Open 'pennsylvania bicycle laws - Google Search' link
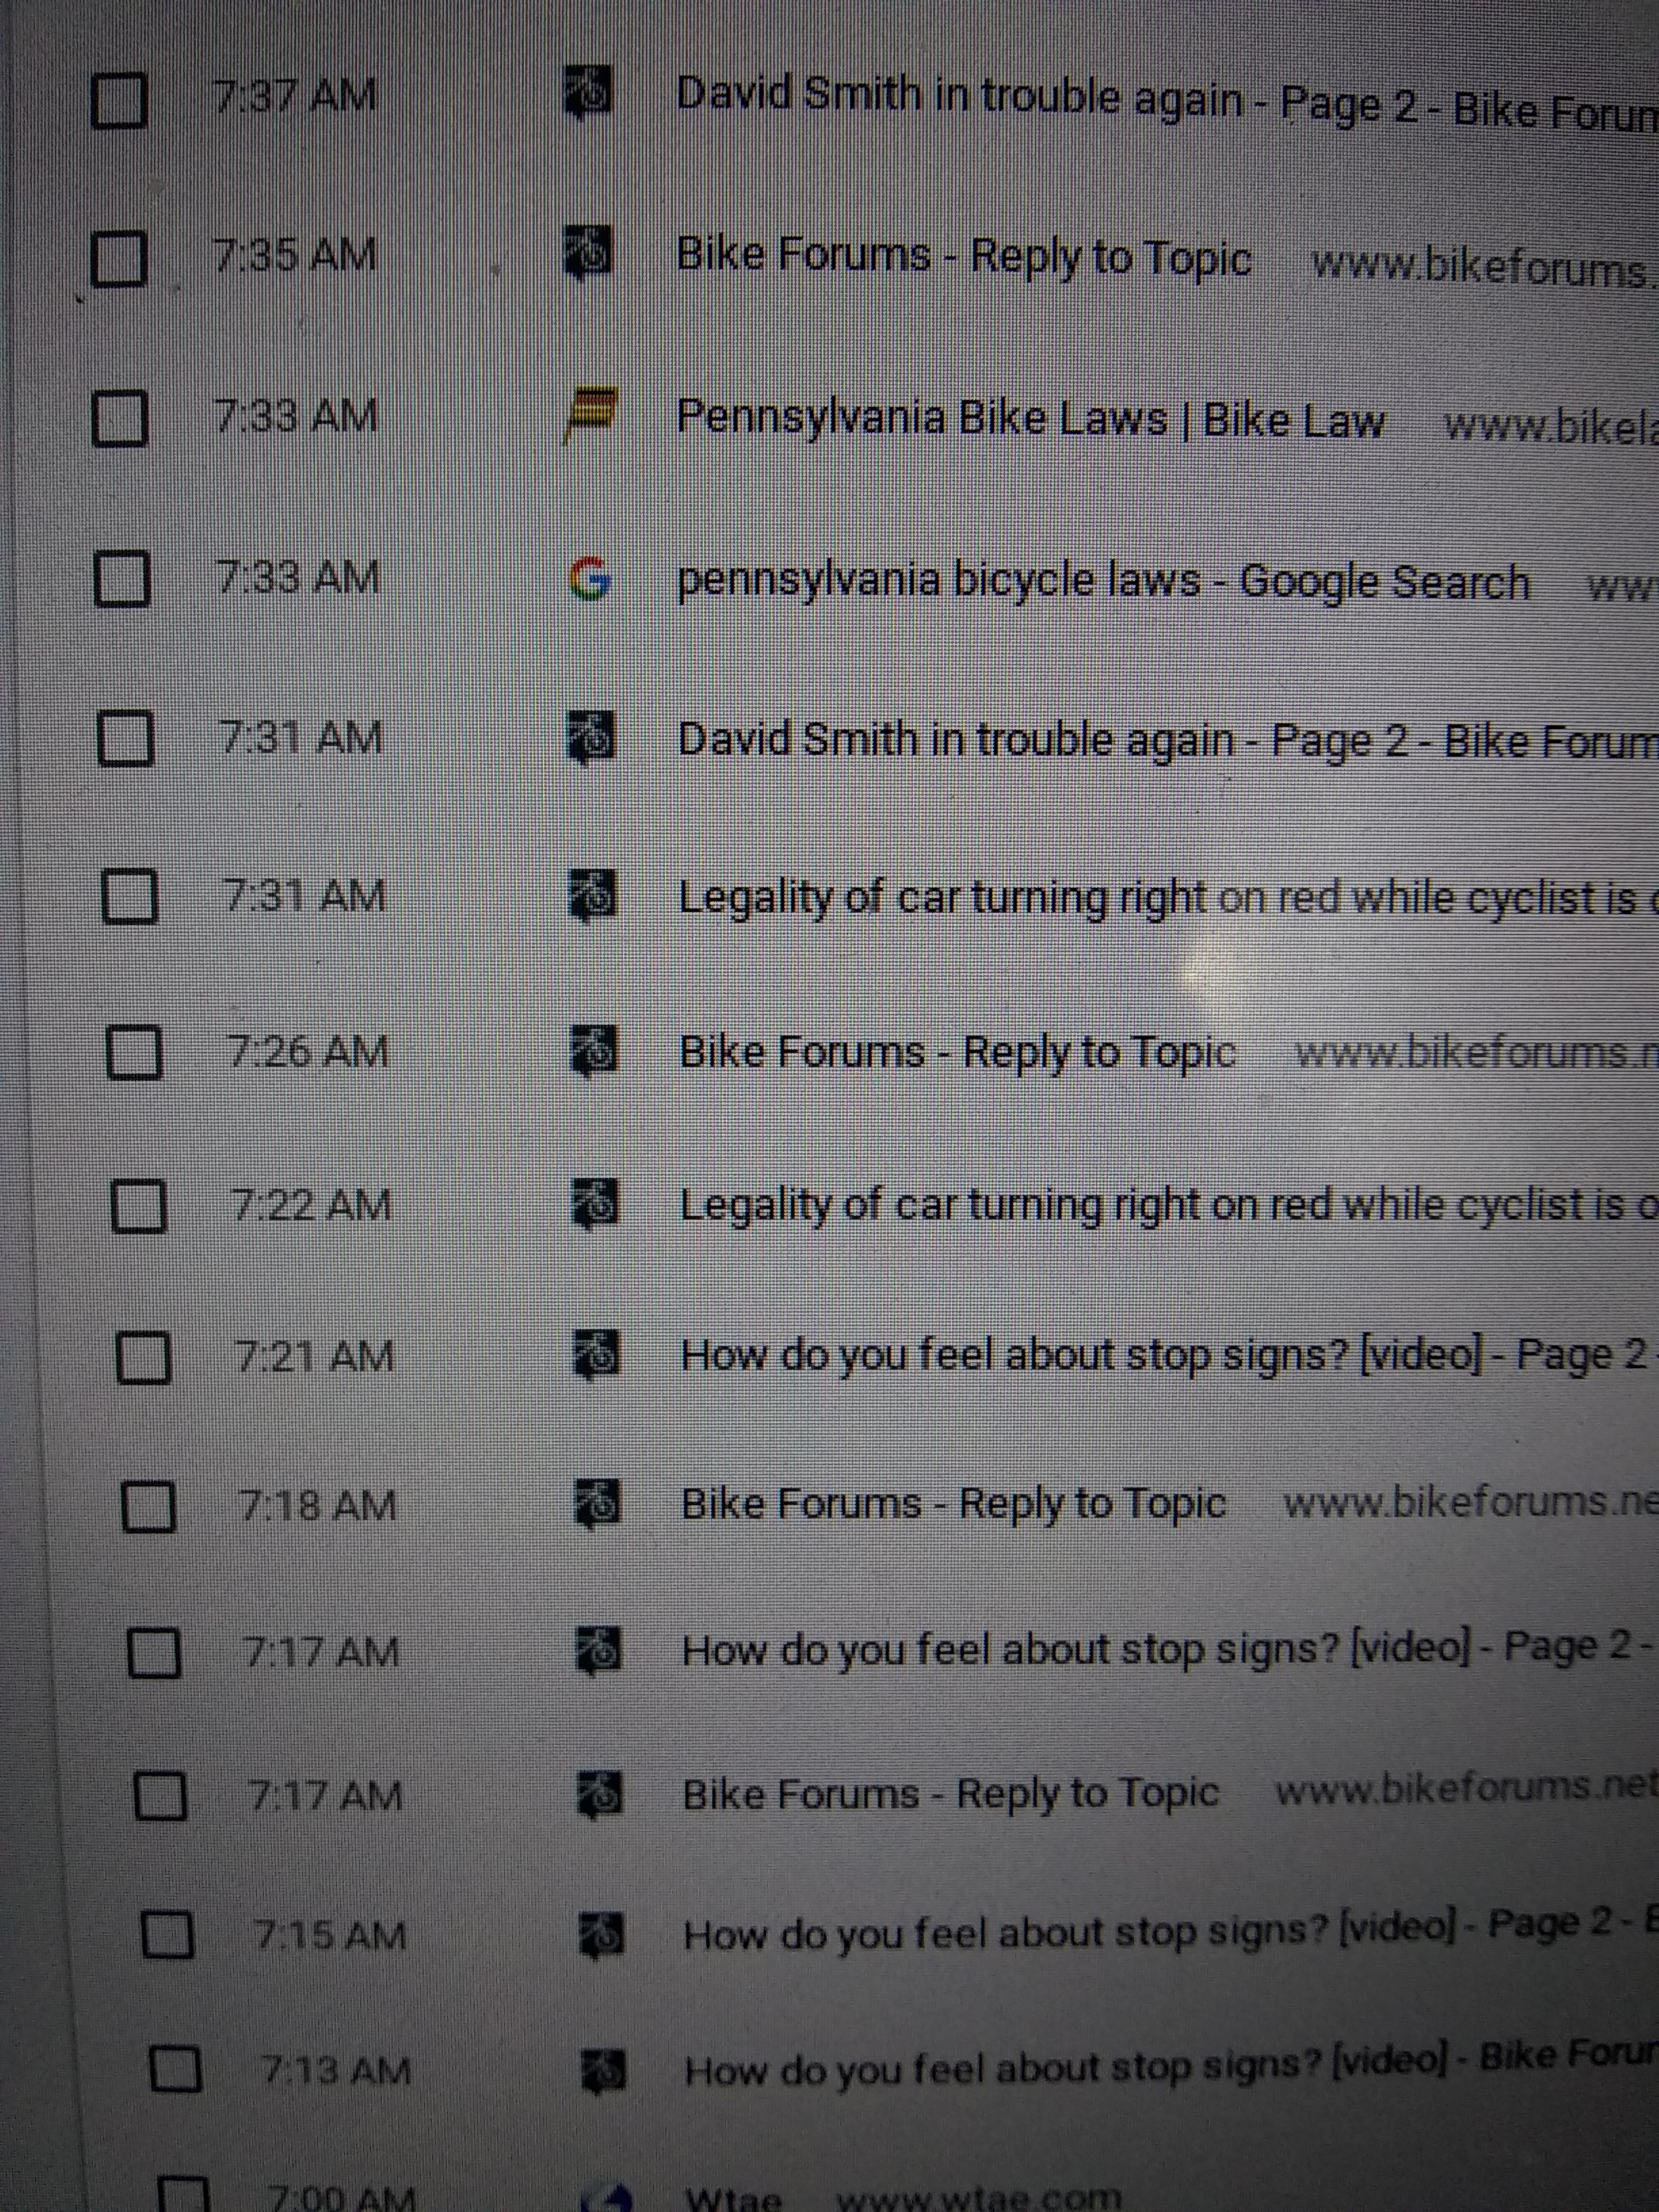 pos(1104,581)
